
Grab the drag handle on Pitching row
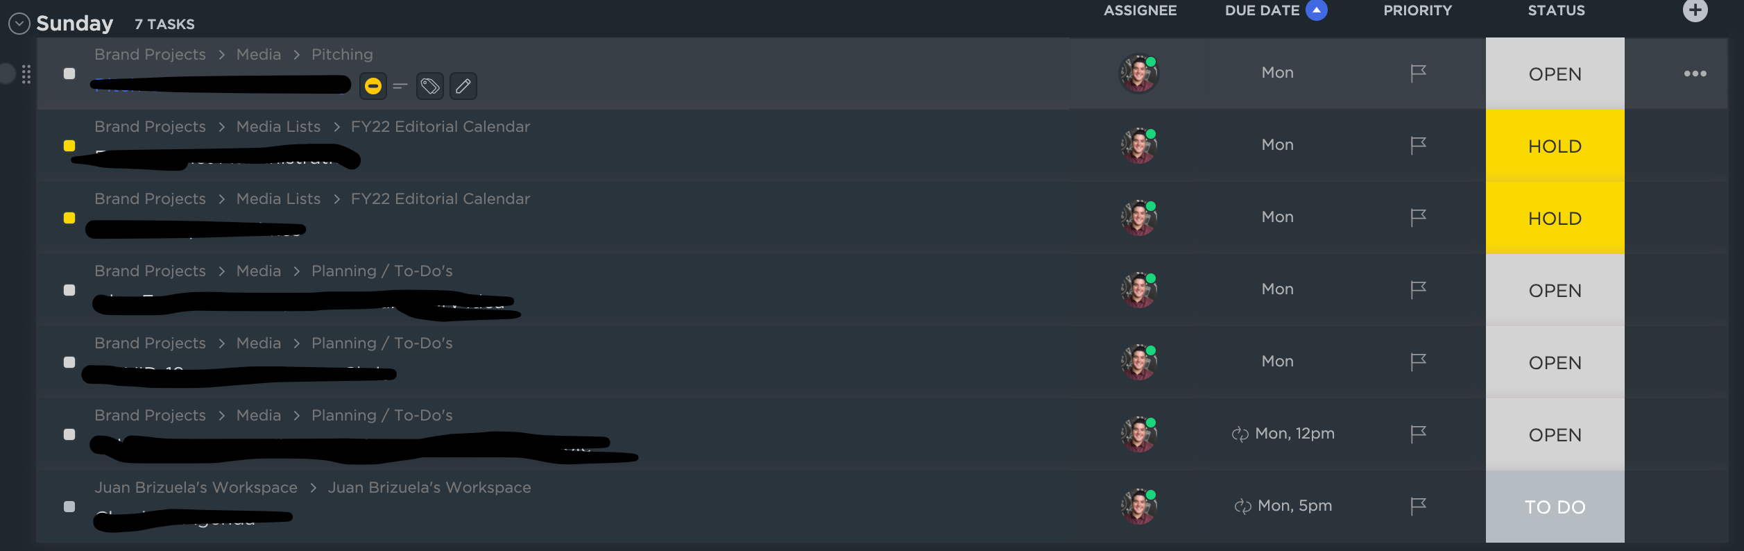tap(26, 74)
